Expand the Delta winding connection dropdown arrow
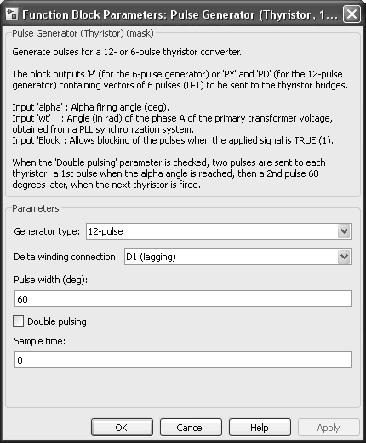 click(x=344, y=257)
